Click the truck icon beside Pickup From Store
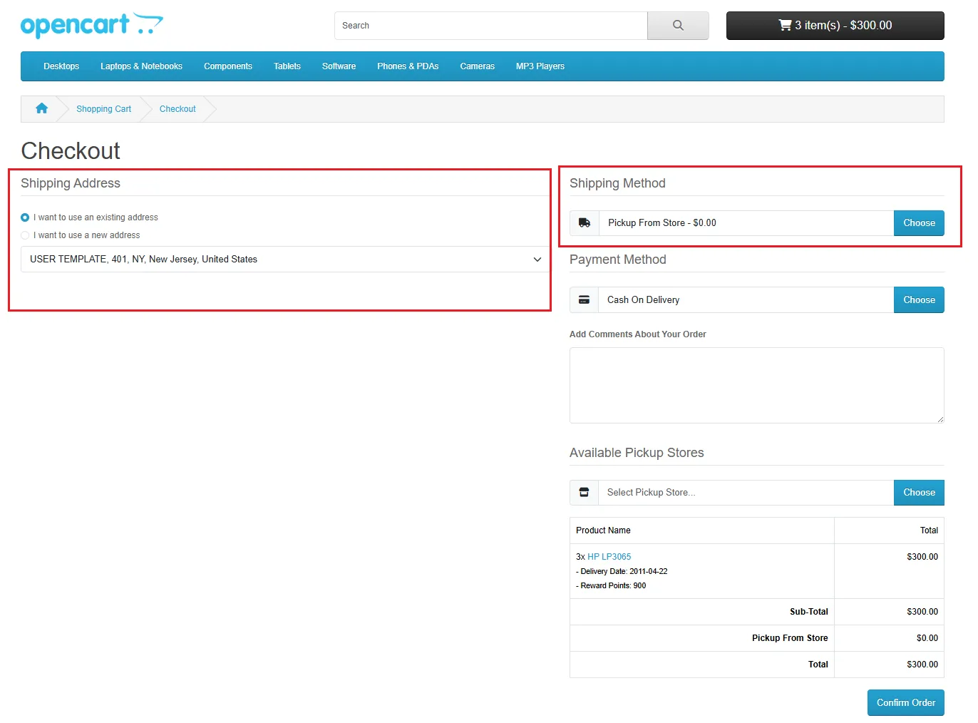The height and width of the screenshot is (723, 978). pyautogui.click(x=585, y=223)
